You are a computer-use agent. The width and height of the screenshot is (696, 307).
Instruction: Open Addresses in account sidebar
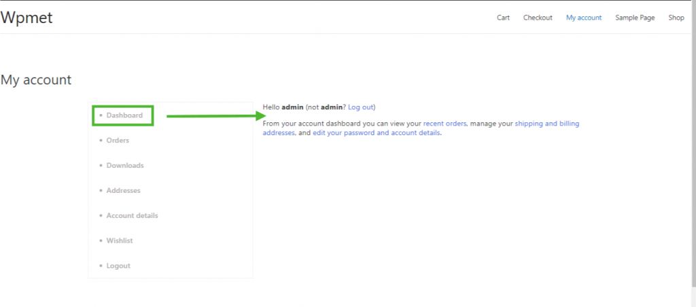click(x=123, y=190)
